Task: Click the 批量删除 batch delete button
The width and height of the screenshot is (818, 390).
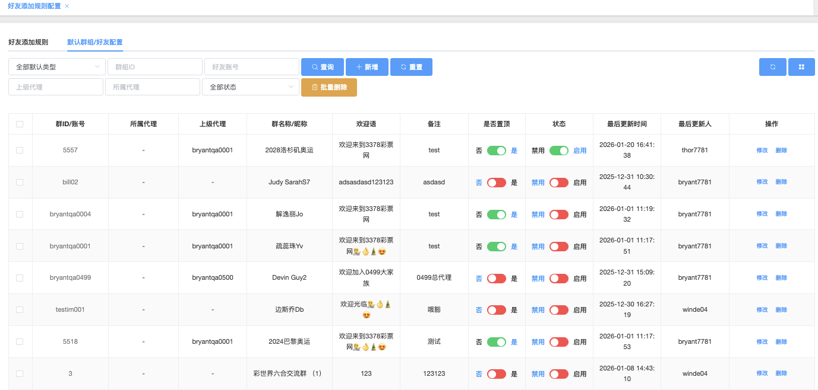Action: click(x=329, y=87)
